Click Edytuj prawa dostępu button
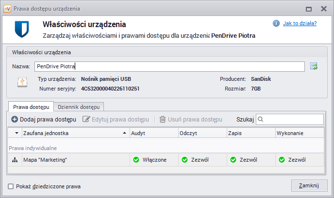Image resolution: width=334 pixels, height=198 pixels. (x=116, y=120)
